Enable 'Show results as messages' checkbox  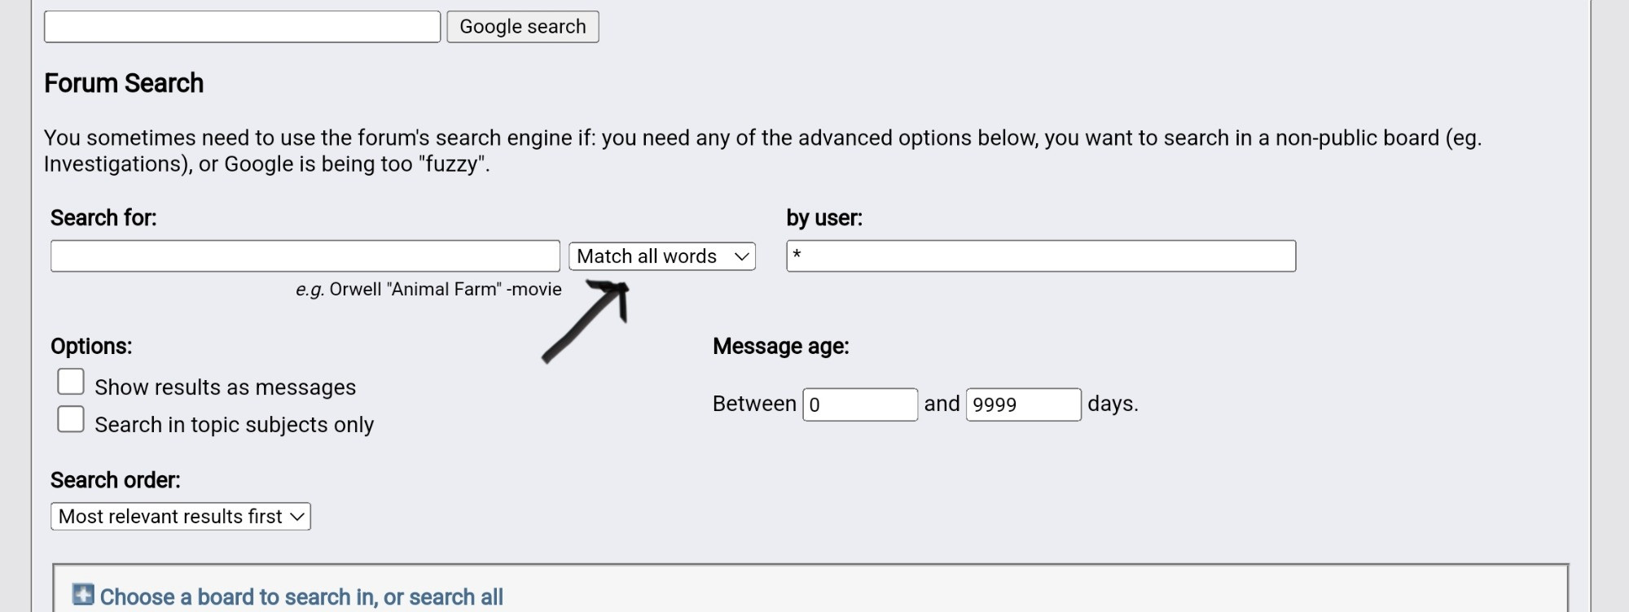71,382
